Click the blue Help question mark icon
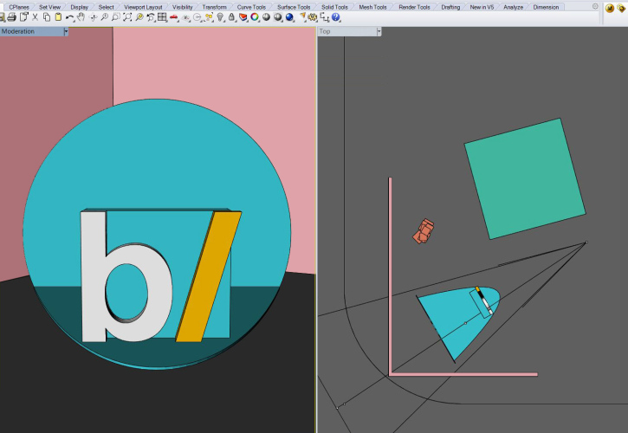 [x=335, y=17]
